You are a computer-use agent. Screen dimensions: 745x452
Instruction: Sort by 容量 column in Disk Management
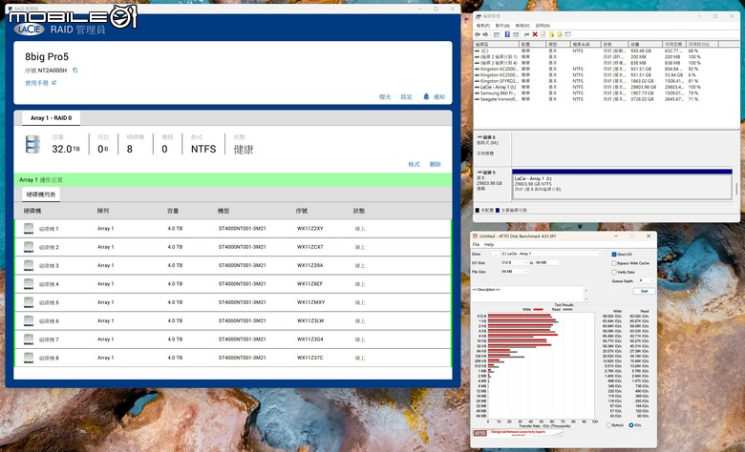pos(646,44)
